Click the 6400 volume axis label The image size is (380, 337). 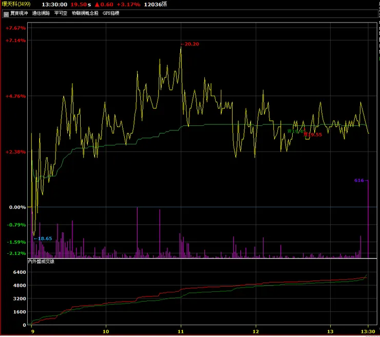(x=20, y=272)
